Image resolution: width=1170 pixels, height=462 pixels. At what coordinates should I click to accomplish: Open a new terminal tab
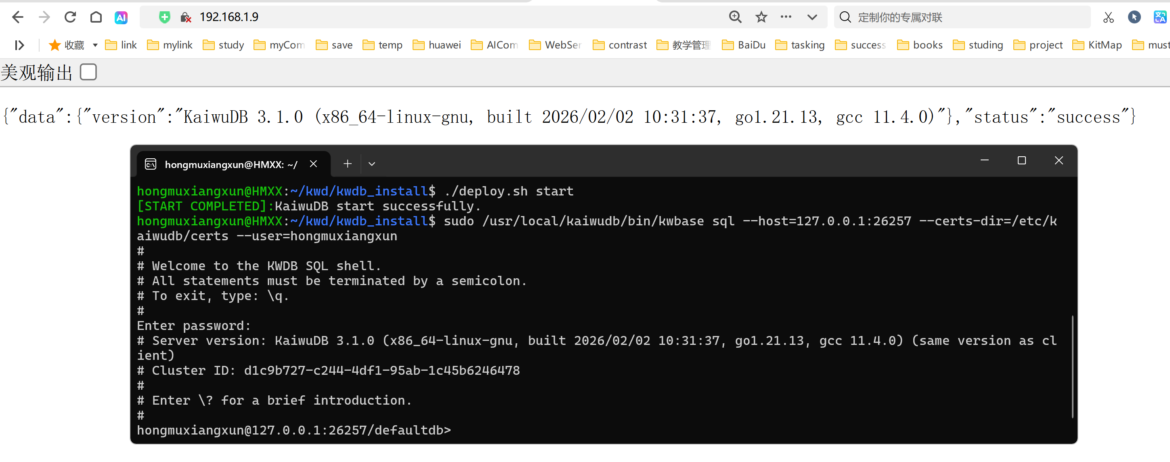[x=348, y=164]
